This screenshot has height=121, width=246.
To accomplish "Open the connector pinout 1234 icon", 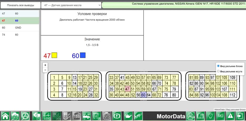I will (x=107, y=116).
